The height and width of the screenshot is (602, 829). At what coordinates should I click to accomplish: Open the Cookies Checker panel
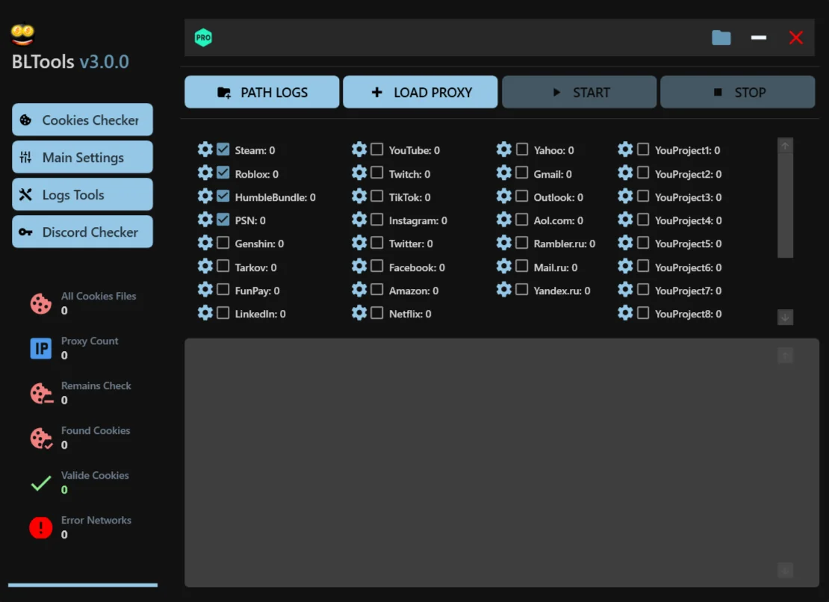tap(82, 120)
